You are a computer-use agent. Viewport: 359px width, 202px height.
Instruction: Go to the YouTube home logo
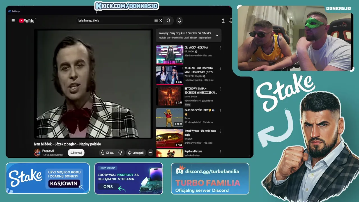pos(27,20)
